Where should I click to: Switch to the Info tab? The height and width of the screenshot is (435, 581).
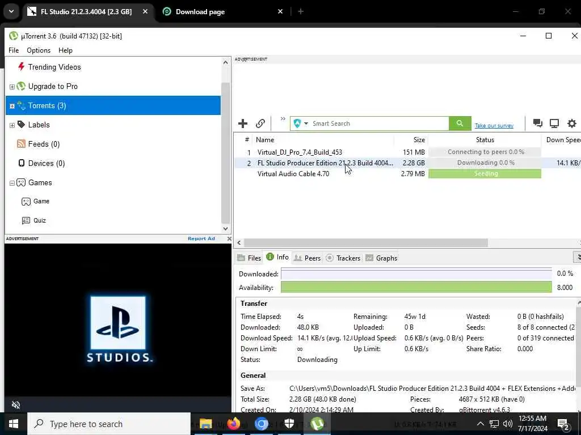(x=277, y=257)
